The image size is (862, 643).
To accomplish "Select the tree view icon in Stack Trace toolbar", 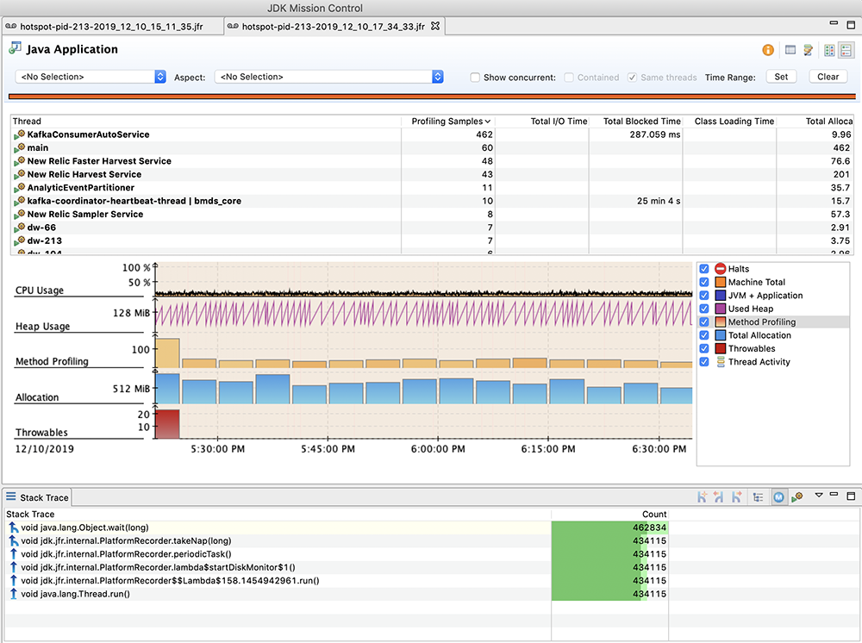I will pos(759,496).
